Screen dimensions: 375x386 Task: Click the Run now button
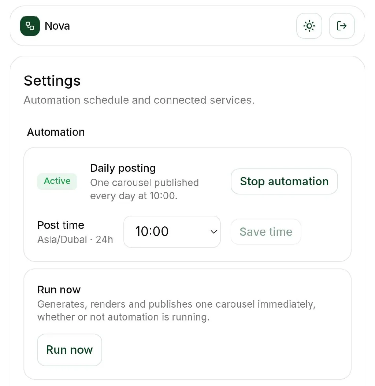click(x=70, y=350)
